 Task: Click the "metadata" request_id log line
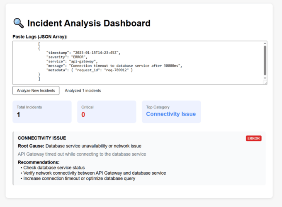pyautogui.click(x=90, y=70)
